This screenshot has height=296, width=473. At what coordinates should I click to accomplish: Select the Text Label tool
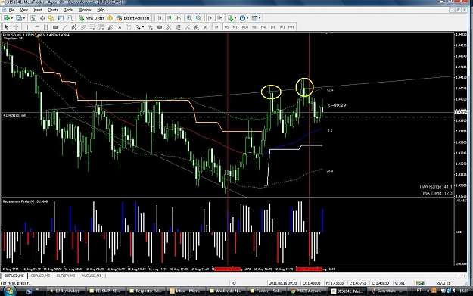129,27
